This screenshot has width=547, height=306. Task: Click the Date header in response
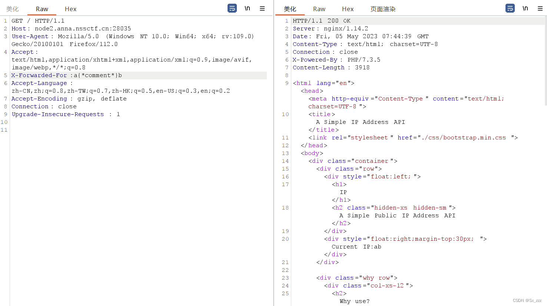pyautogui.click(x=361, y=36)
